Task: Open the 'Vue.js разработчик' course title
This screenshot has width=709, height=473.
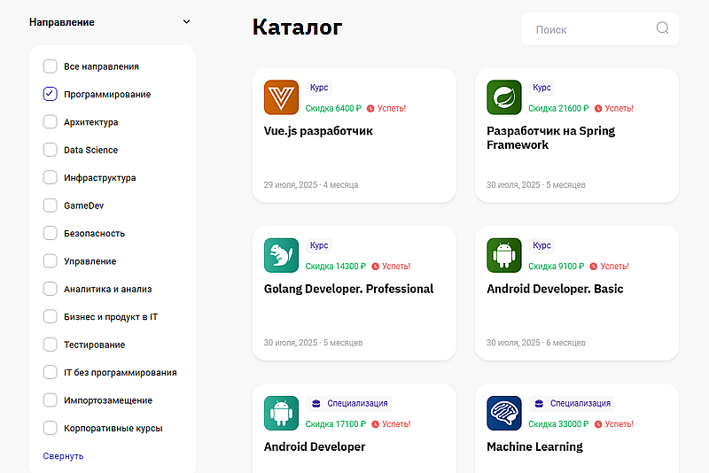Action: click(318, 131)
